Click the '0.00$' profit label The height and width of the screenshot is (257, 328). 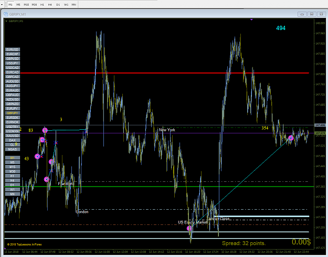point(301,242)
